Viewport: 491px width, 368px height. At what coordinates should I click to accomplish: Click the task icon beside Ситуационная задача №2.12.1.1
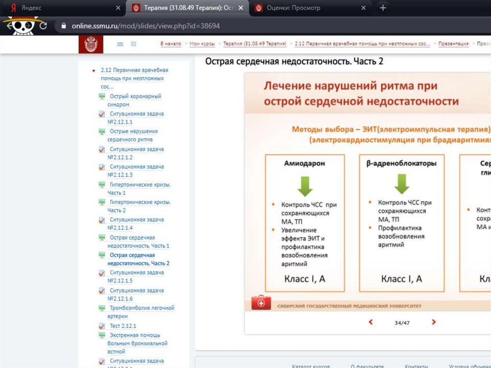tap(102, 114)
